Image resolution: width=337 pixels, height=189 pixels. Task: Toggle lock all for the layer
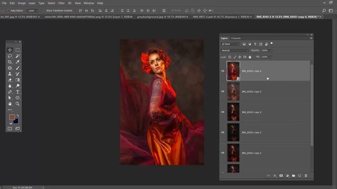pos(250,57)
